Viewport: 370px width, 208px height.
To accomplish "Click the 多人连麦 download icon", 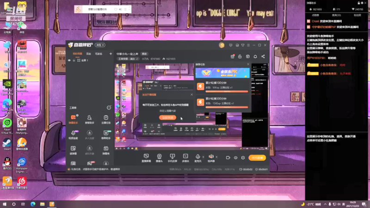I will coord(89,135).
